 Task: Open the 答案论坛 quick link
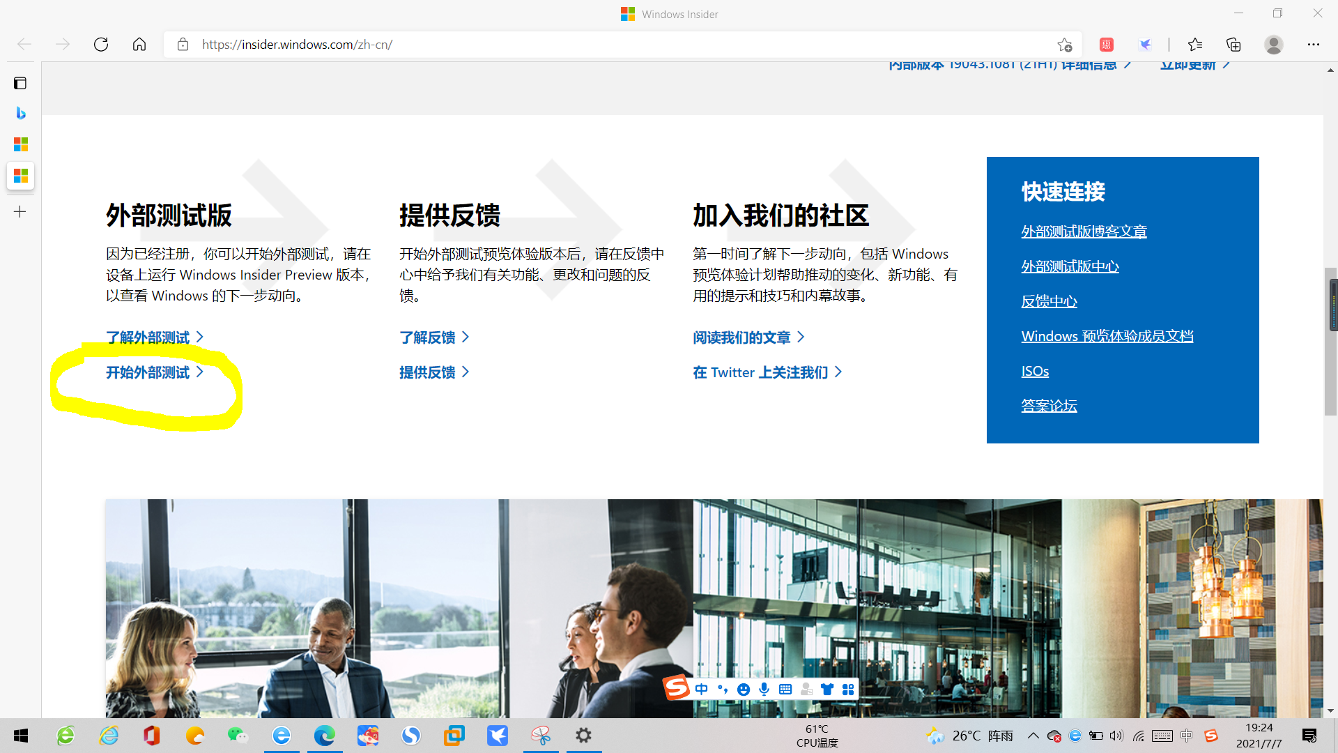[x=1049, y=406]
